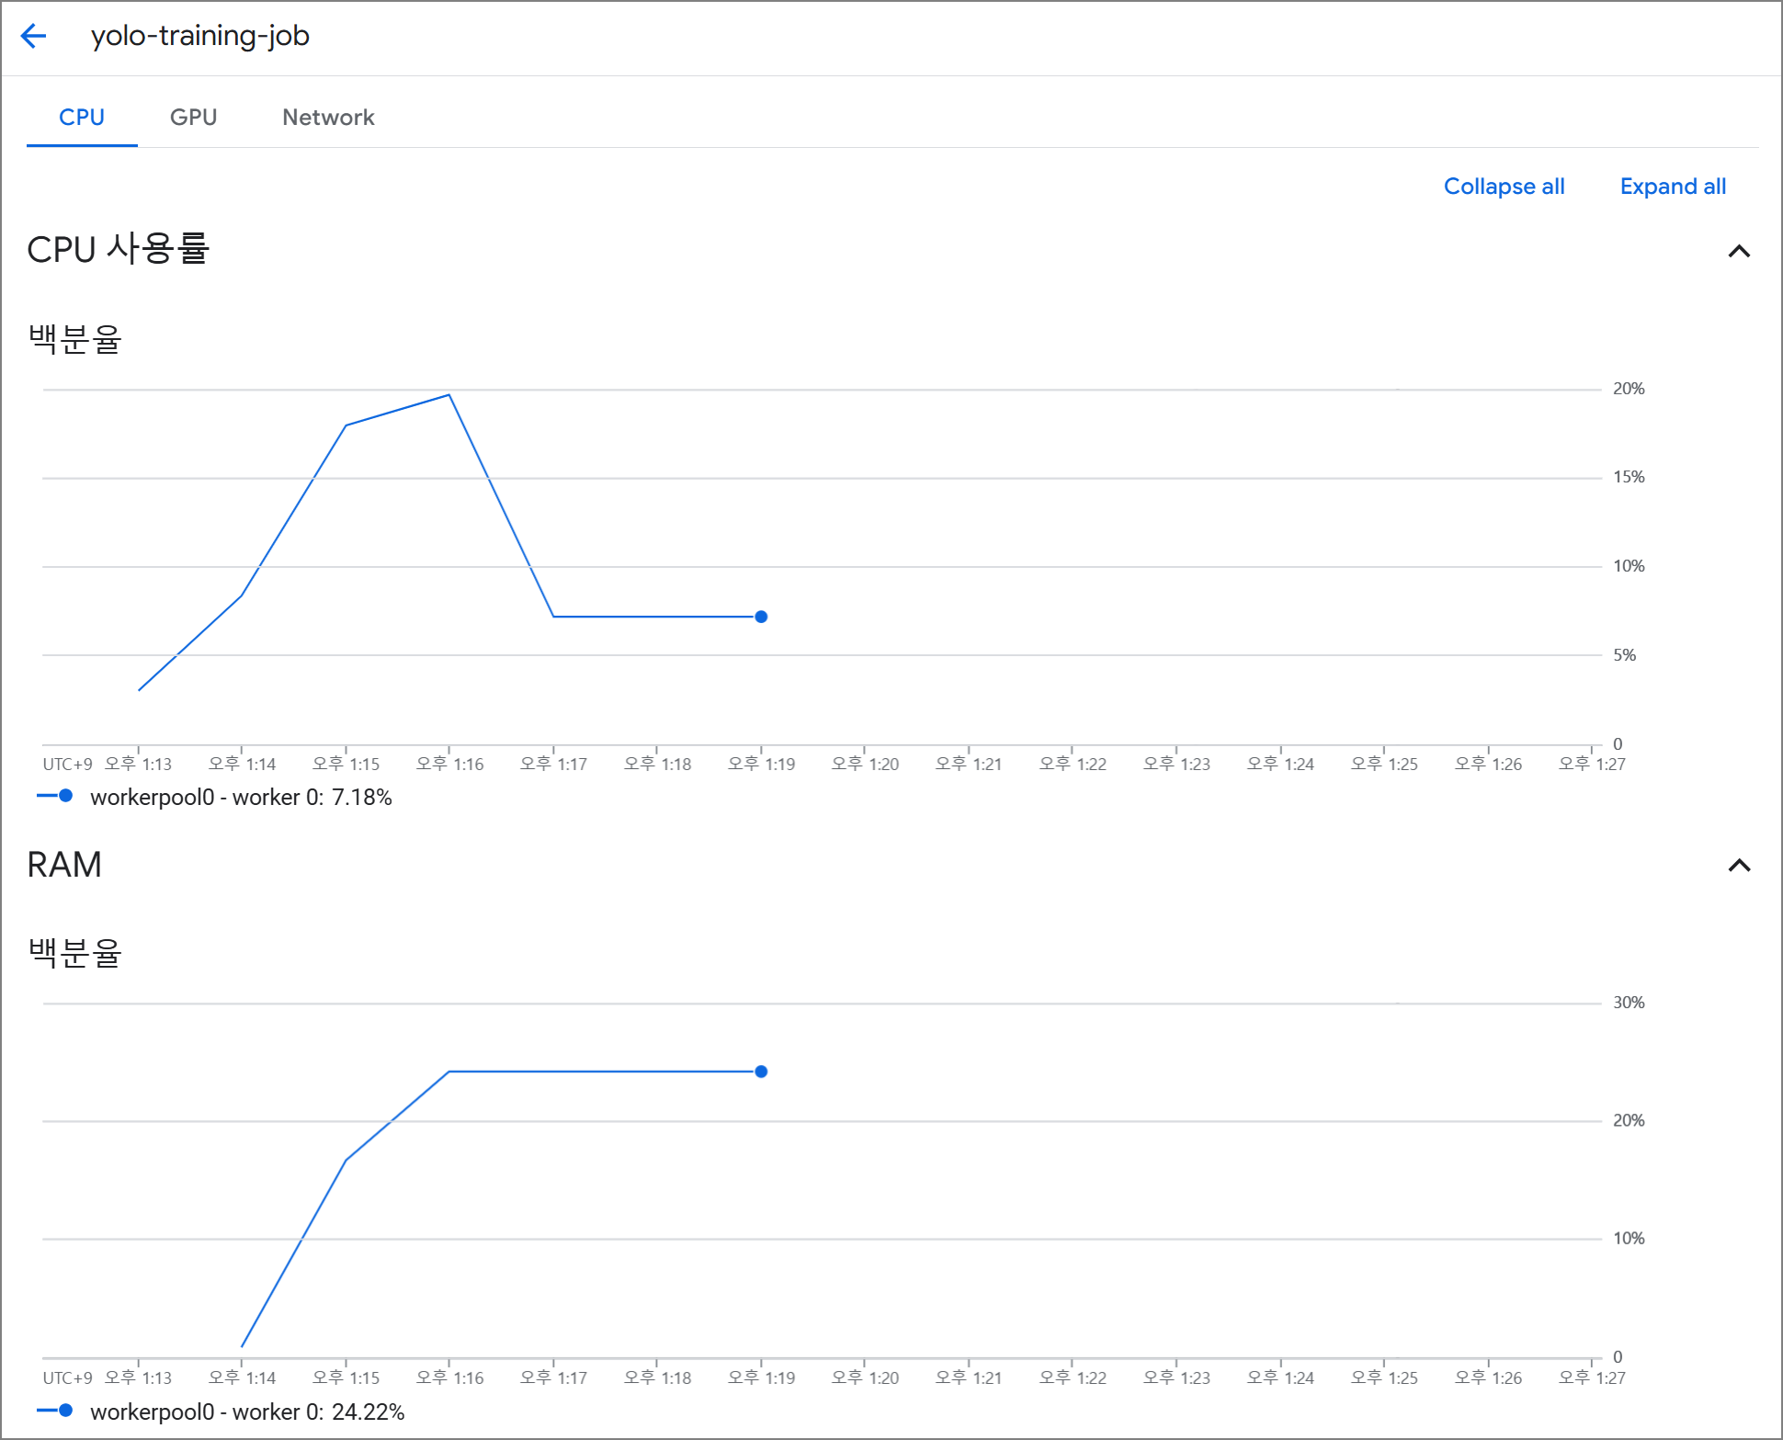The width and height of the screenshot is (1783, 1440).
Task: Click 오후 1:19 tick on CPU chart axis
Action: [x=762, y=764]
